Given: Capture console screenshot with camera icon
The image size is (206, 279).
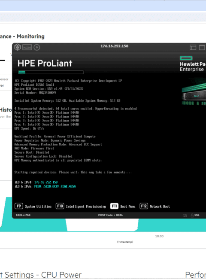Looking at the screenshot, I should click(x=185, y=215).
